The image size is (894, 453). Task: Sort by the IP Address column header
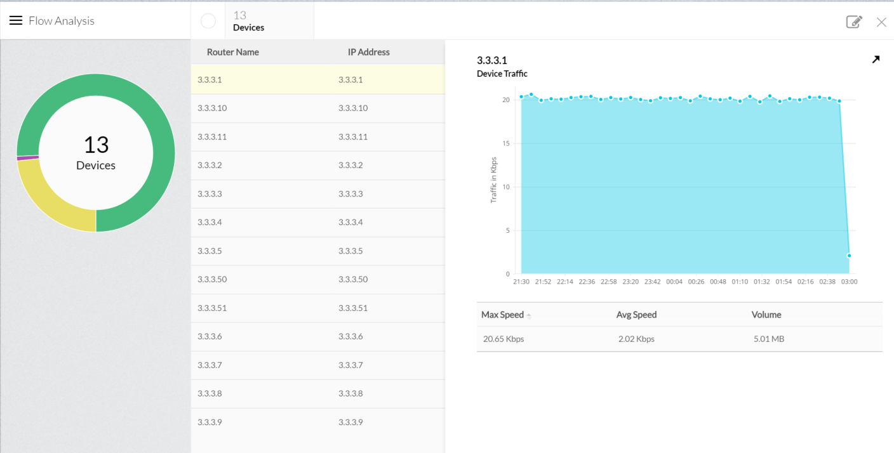(x=368, y=52)
